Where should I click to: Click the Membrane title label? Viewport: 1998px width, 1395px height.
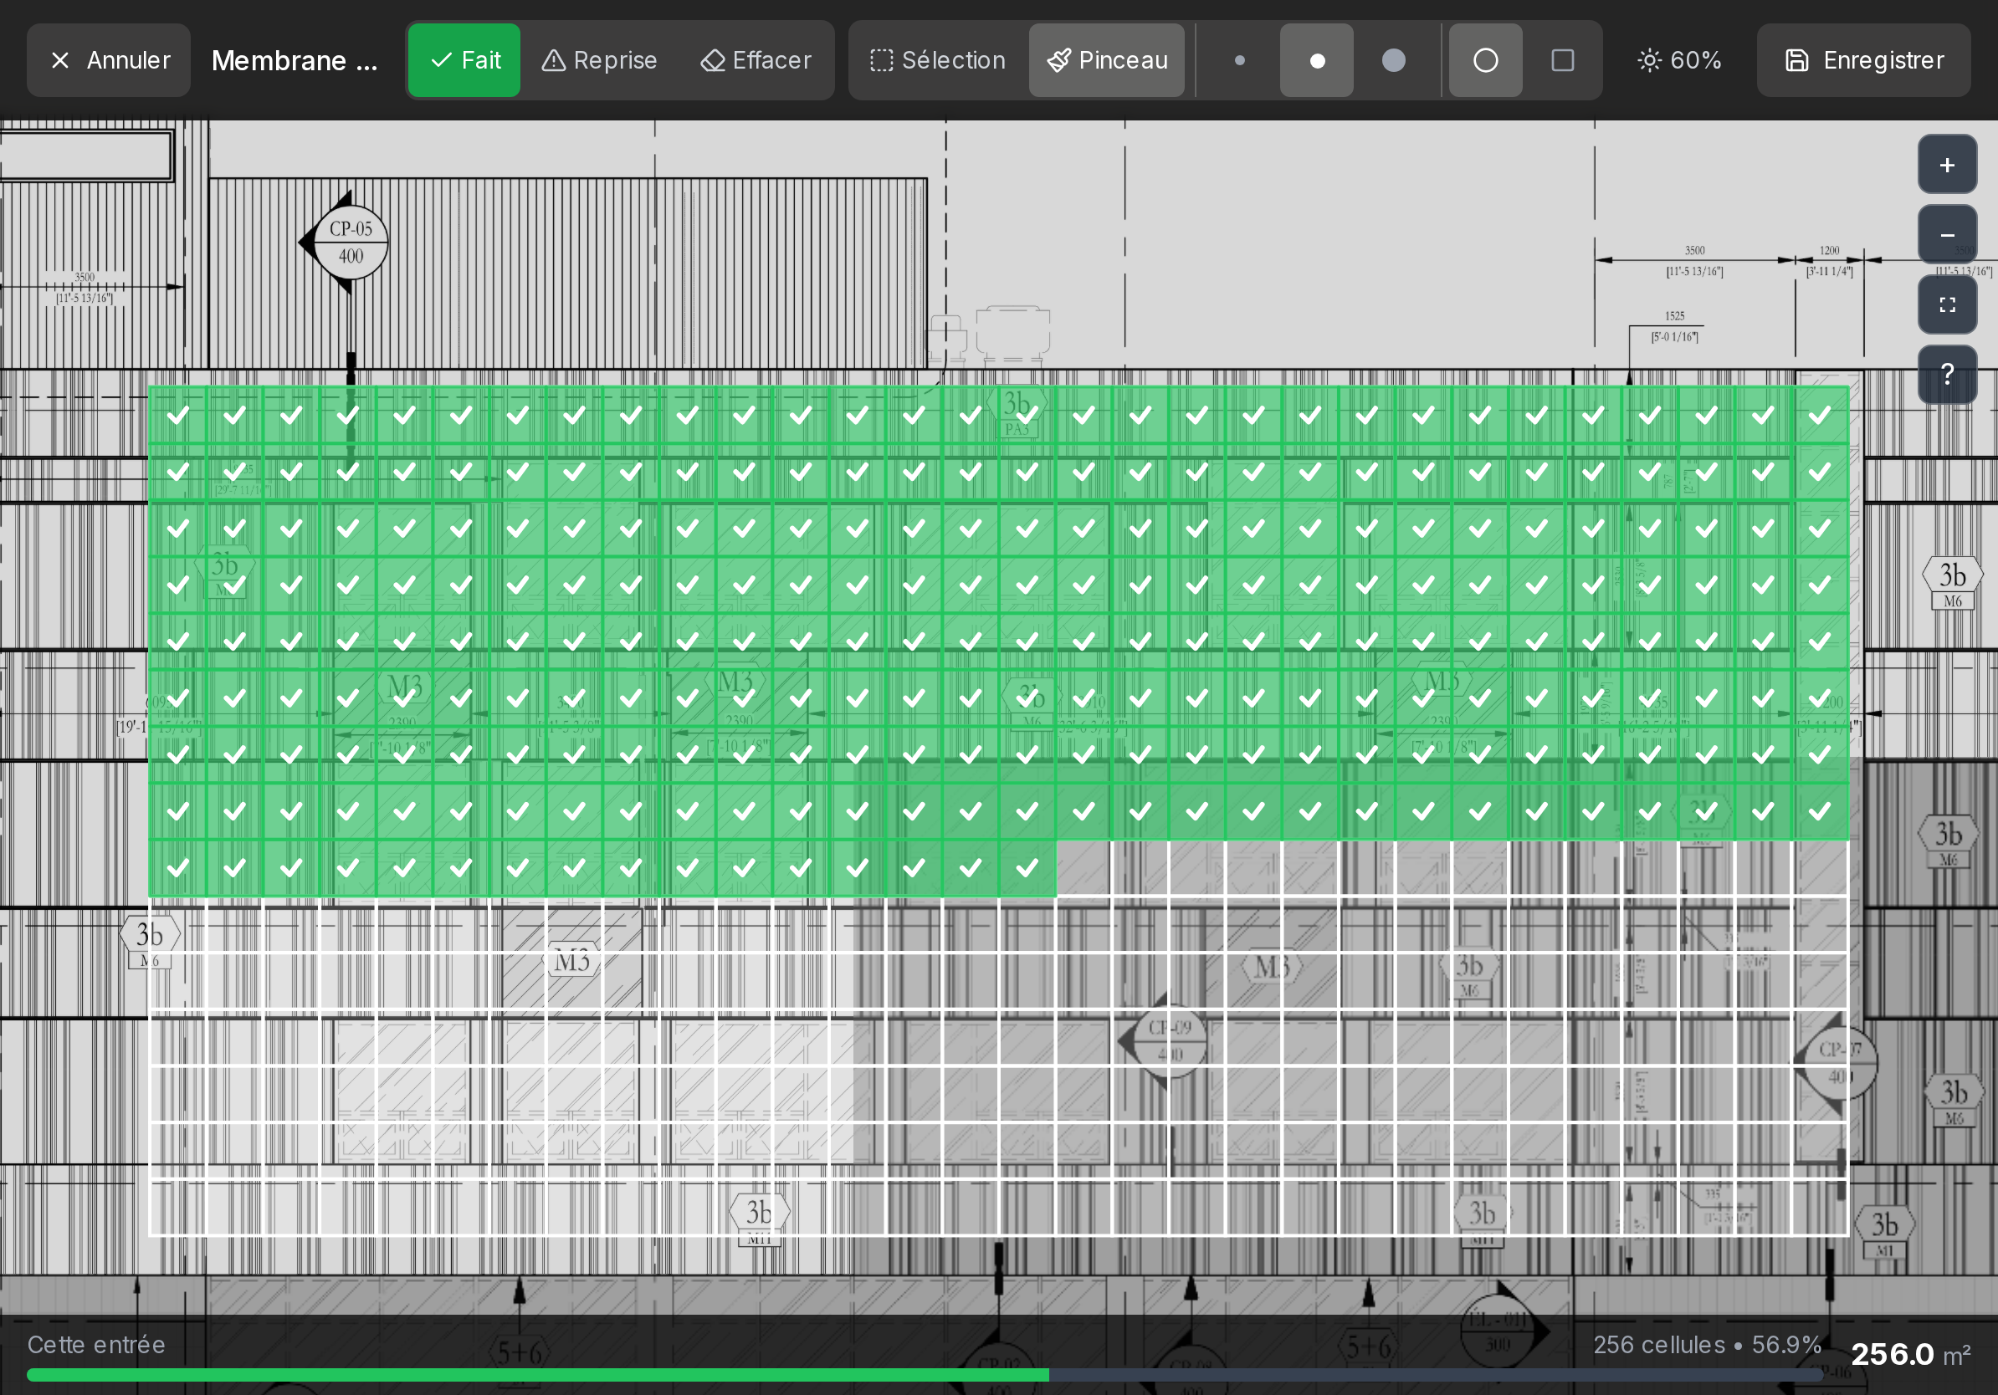pyautogui.click(x=295, y=60)
